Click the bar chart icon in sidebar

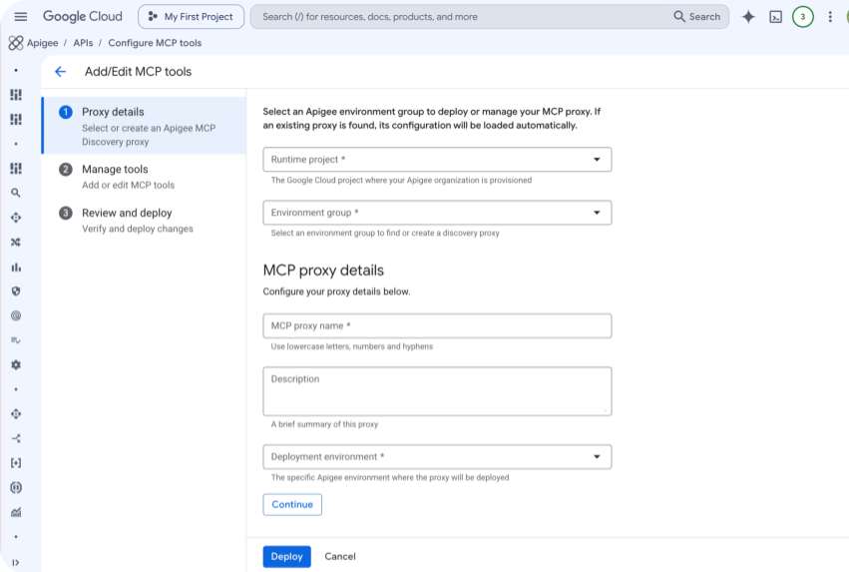(x=16, y=268)
